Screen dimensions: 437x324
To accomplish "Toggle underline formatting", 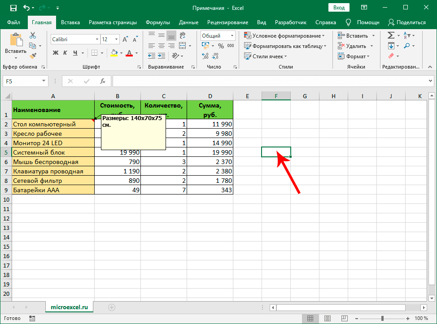I will [75, 52].
